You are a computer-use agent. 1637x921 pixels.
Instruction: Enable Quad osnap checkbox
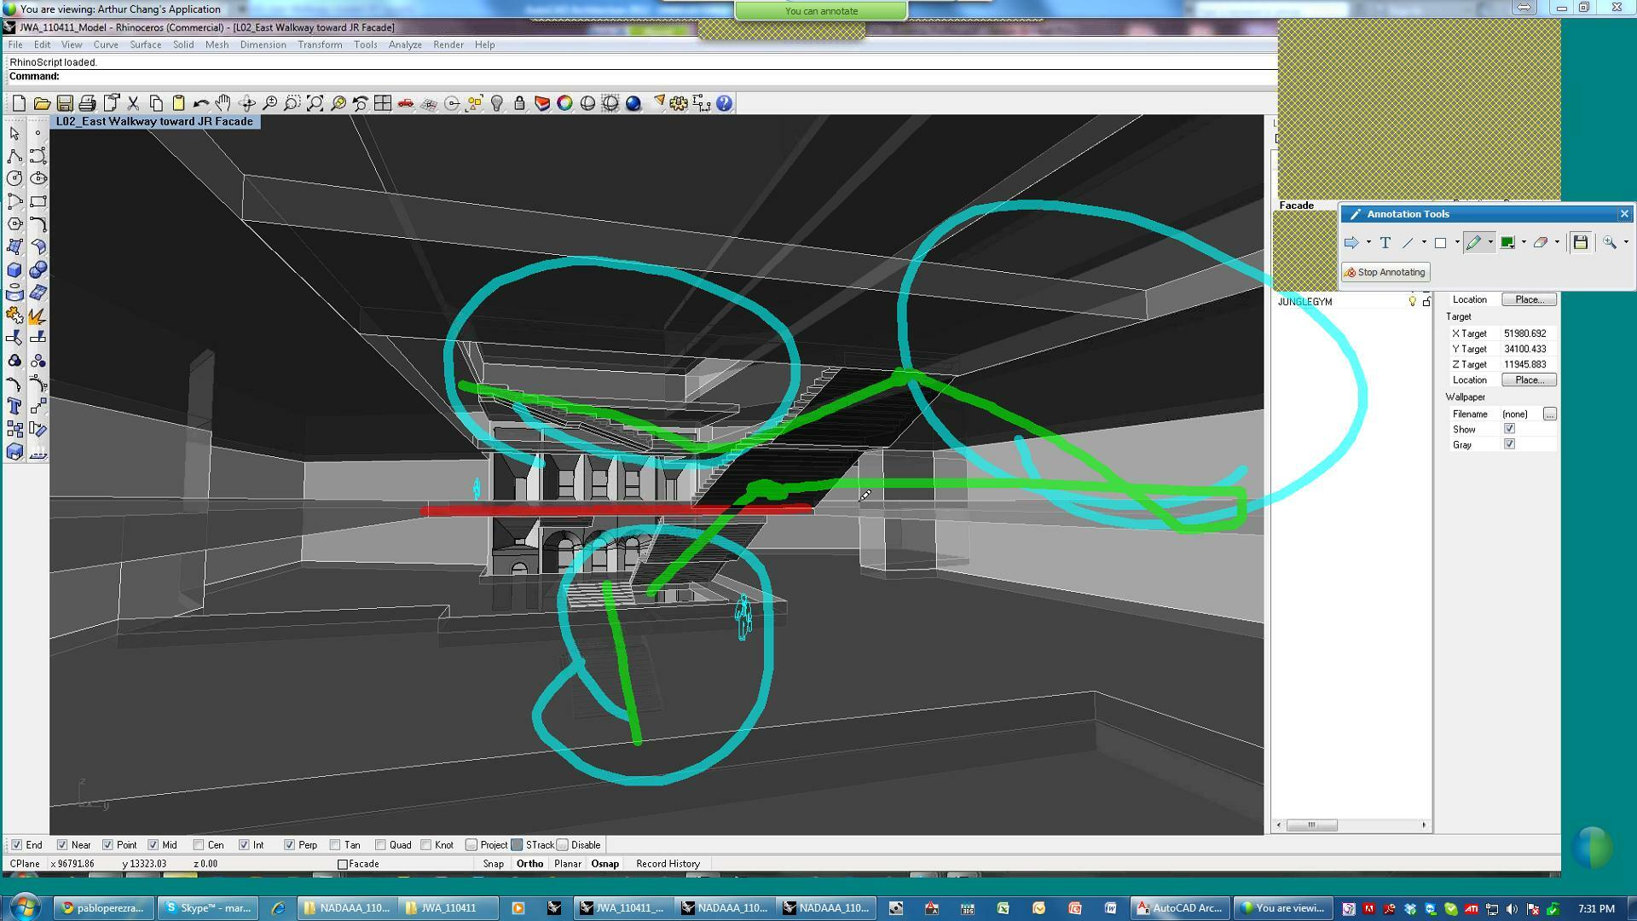pyautogui.click(x=380, y=845)
